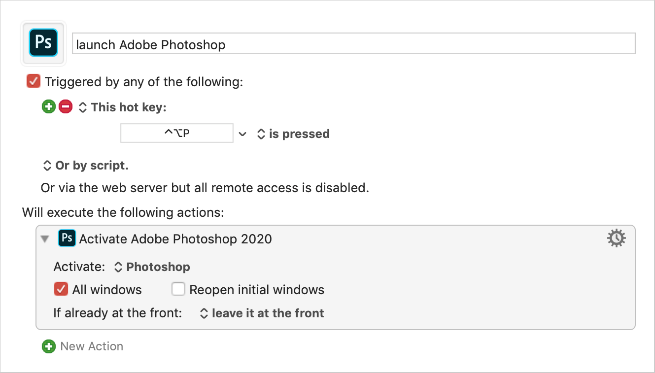Viewport: 655px width, 373px height.
Task: Click the green plus beside New Action
Action: pyautogui.click(x=49, y=346)
